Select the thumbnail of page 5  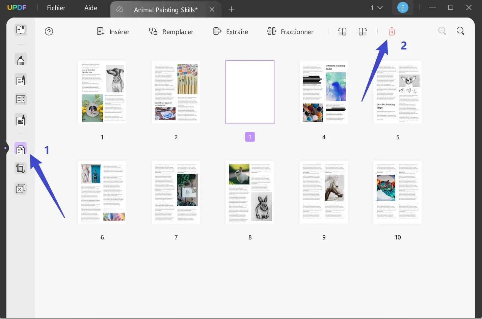(x=397, y=92)
